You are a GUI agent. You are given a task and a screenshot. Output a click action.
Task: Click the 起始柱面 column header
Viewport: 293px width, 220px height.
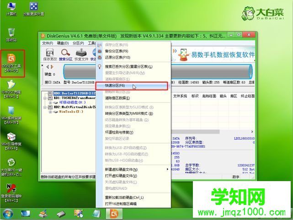(x=209, y=96)
